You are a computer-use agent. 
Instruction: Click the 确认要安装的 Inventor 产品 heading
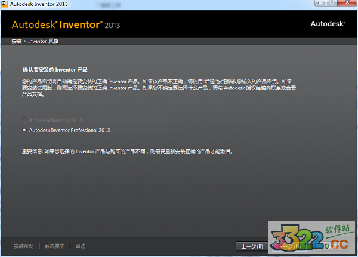(x=55, y=70)
